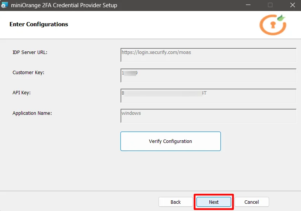Select the 'Enter Configurations' heading text

coord(39,24)
